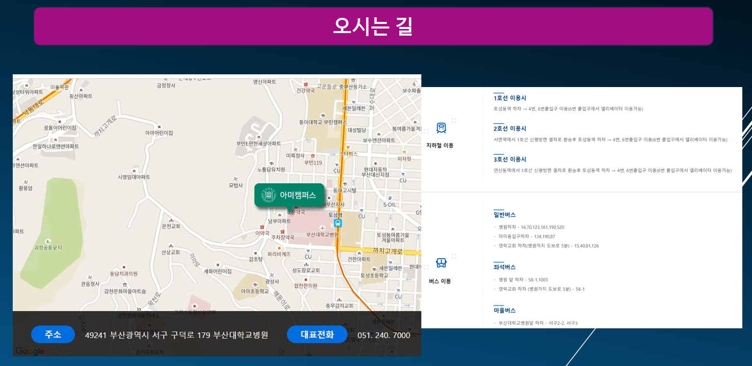This screenshot has height=366, width=752.
Task: Click the 시영임대아파트 apartment icon
Action: point(134,171)
